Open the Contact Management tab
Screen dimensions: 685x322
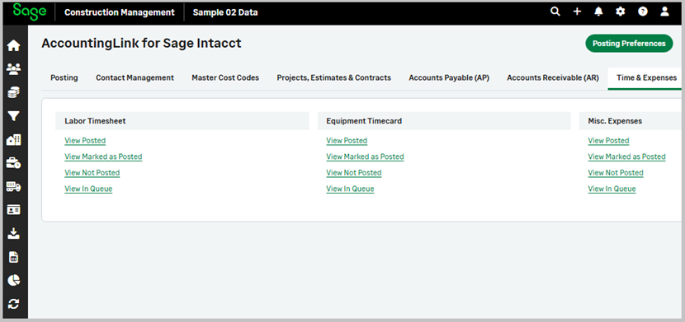click(x=135, y=77)
